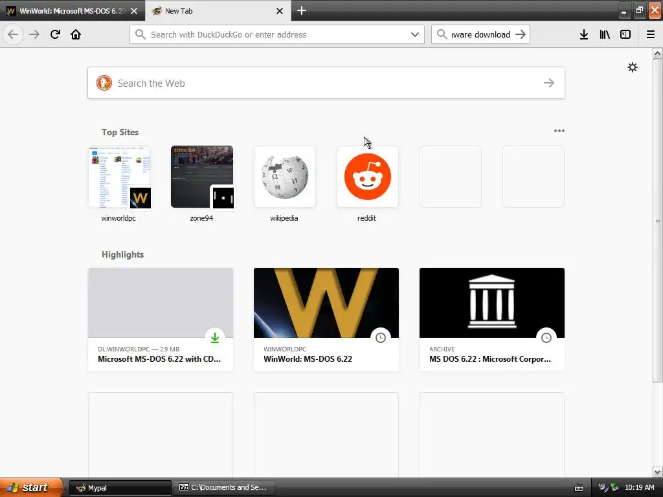Click the green download badge icon
The image size is (663, 497).
(x=215, y=338)
